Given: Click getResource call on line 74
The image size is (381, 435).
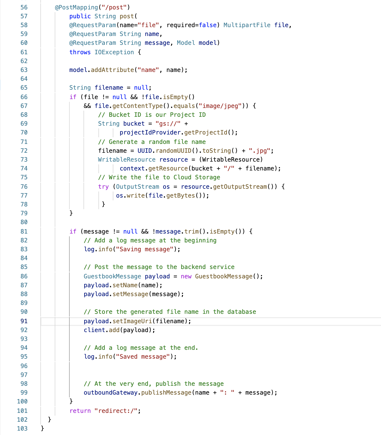Looking at the screenshot, I should click(x=168, y=168).
